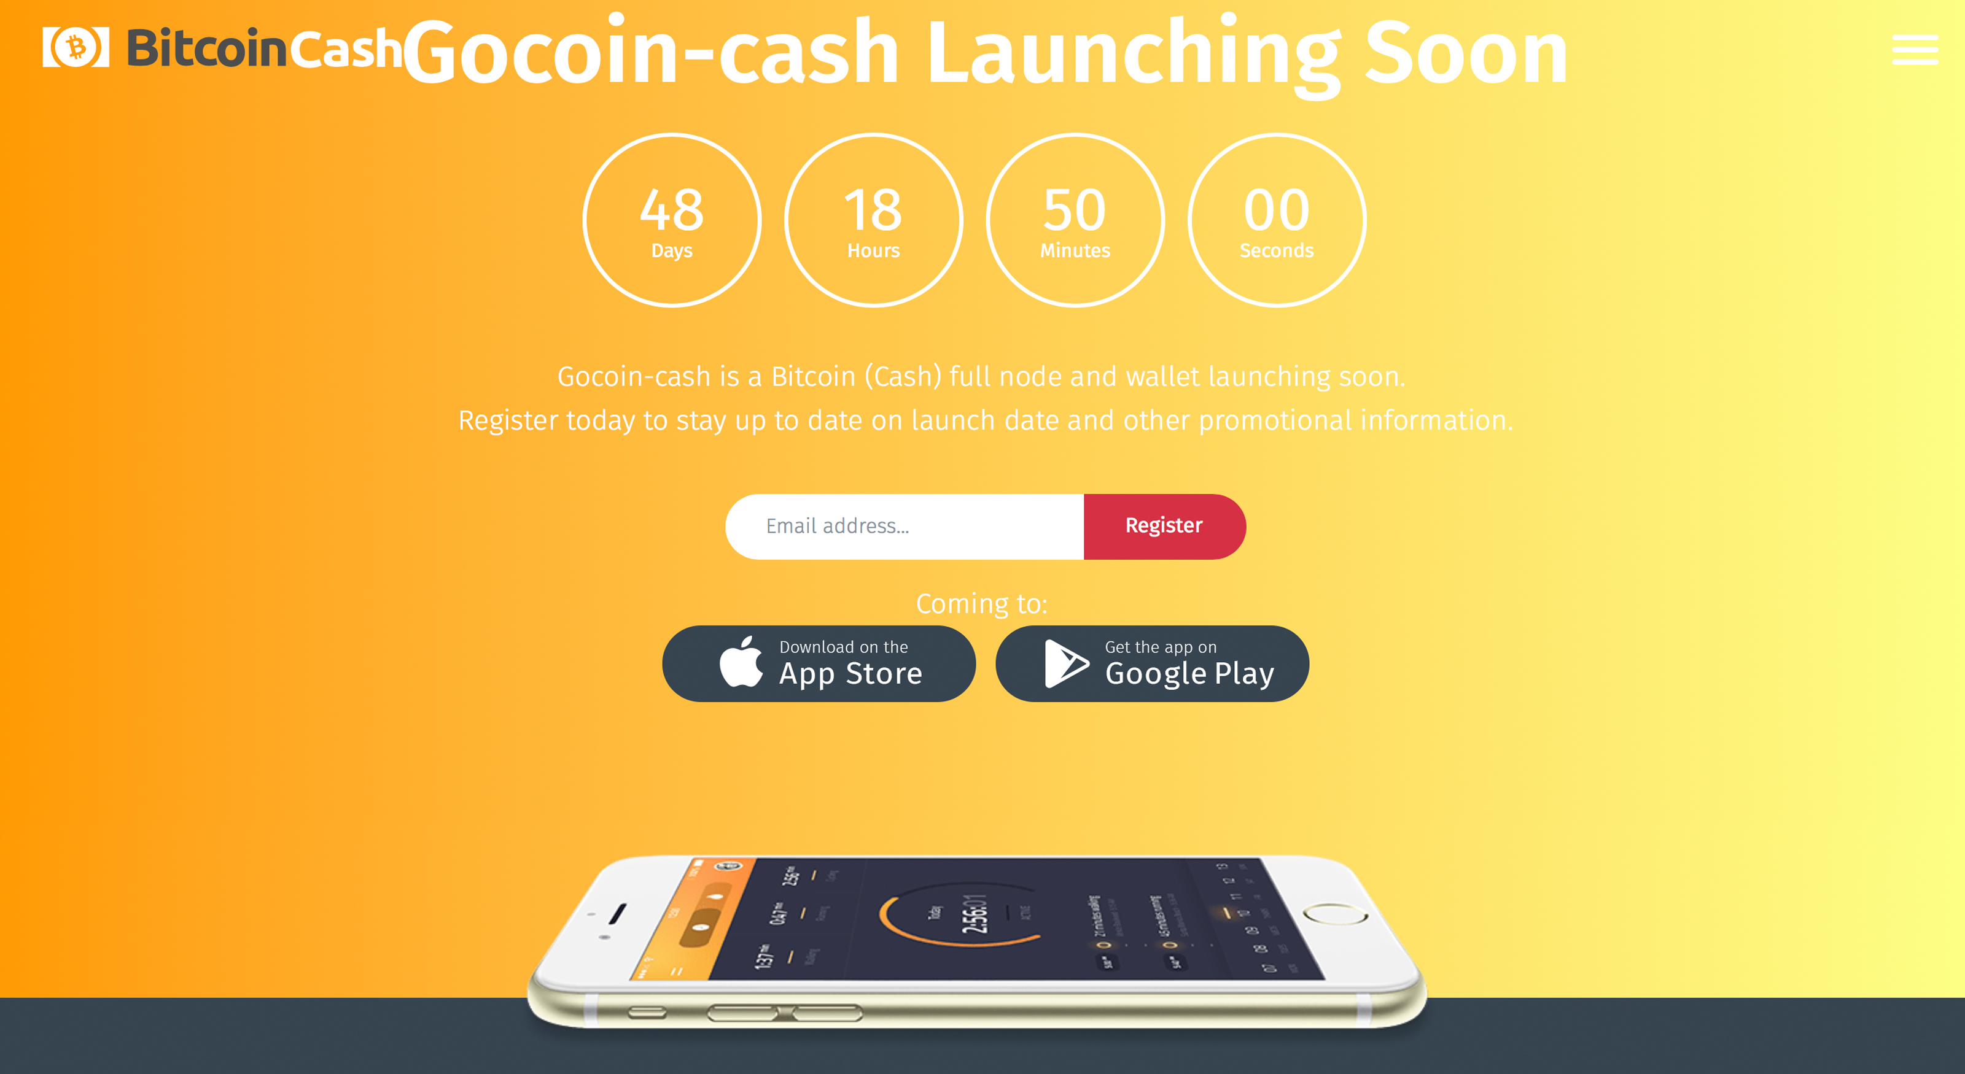Click the 00 Seconds countdown circle
This screenshot has height=1074, width=1965.
pyautogui.click(x=1274, y=221)
